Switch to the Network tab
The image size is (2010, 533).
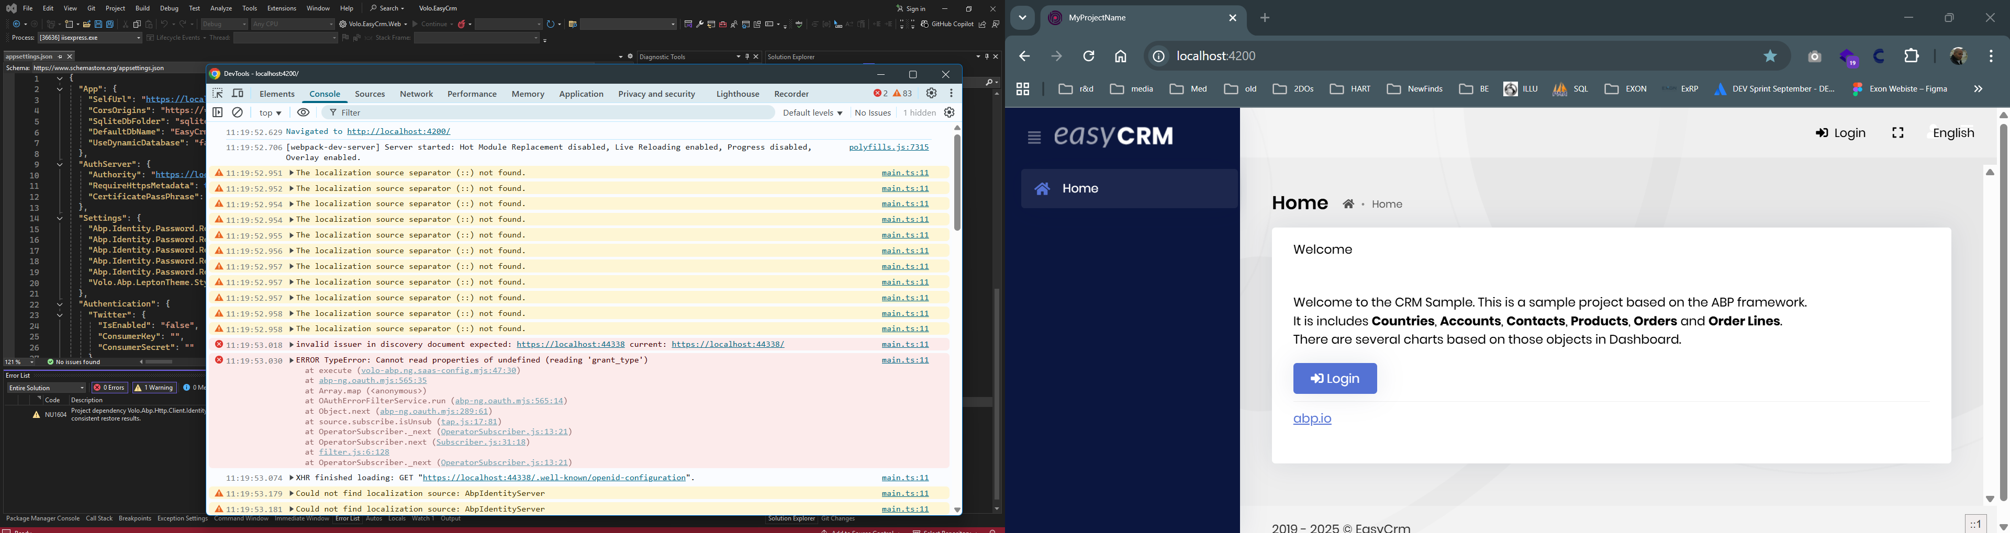(x=416, y=94)
